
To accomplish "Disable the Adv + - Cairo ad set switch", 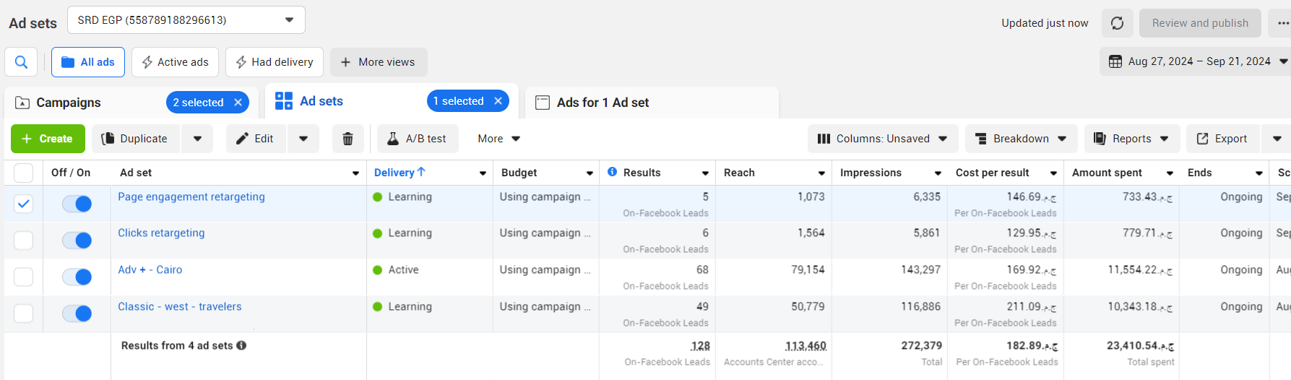I will (x=77, y=277).
